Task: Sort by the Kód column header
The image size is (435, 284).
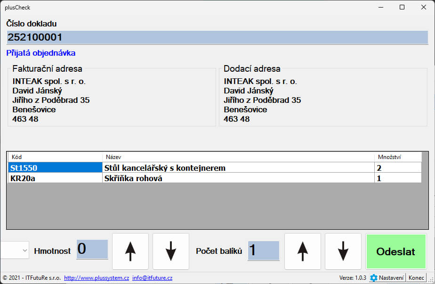Action: coord(55,157)
